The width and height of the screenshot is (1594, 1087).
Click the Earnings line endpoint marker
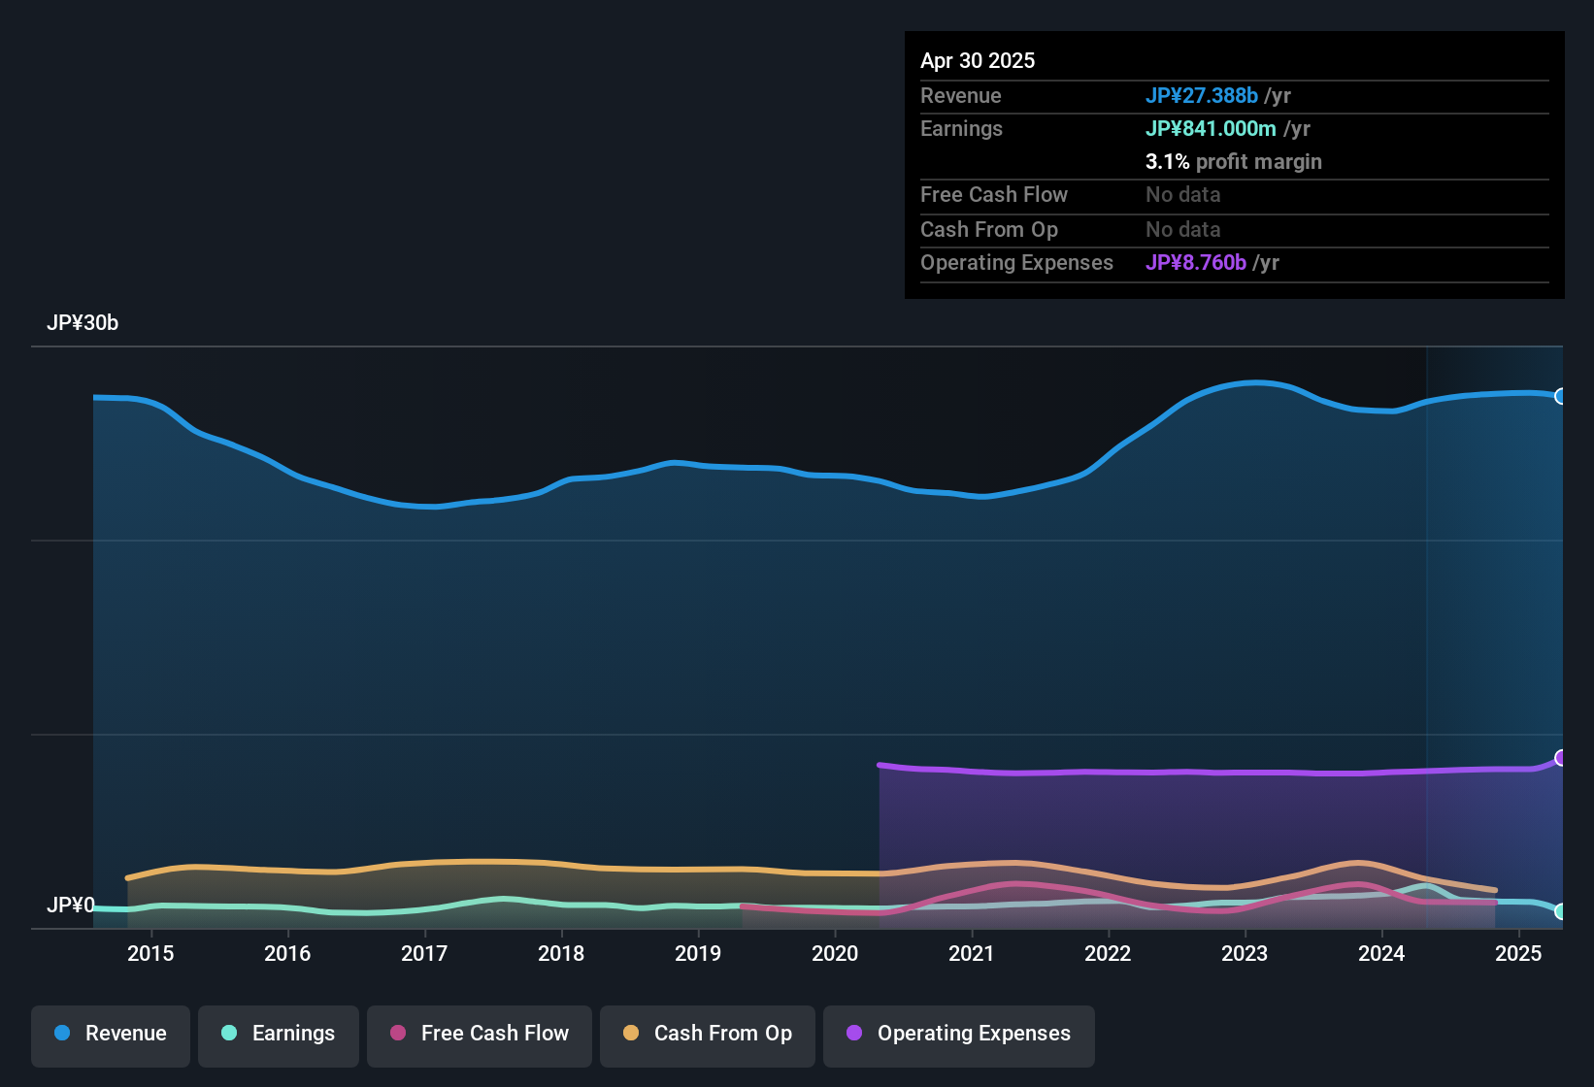tap(1561, 911)
